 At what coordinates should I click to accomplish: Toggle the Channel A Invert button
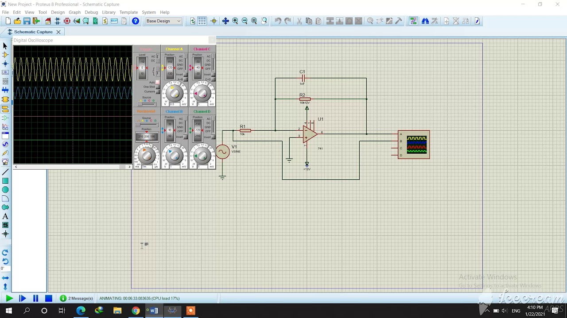186,75
